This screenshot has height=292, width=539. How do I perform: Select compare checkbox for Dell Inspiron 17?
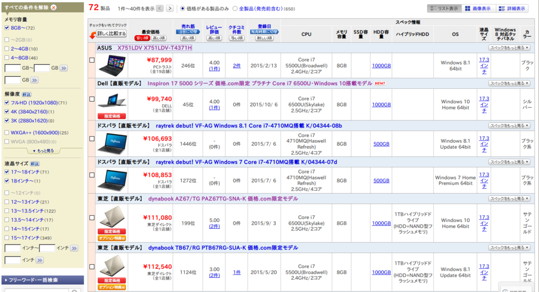pos(92,99)
